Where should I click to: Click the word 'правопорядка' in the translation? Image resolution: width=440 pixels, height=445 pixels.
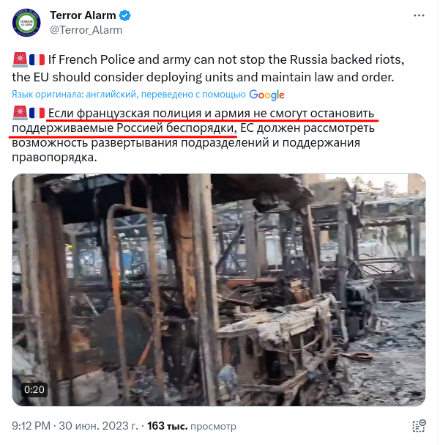pyautogui.click(x=54, y=157)
